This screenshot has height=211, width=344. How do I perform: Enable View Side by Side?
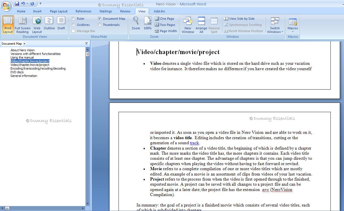click(x=239, y=19)
